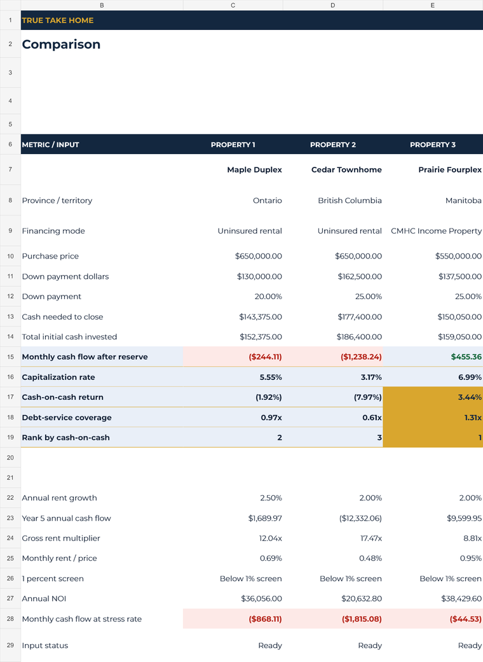This screenshot has height=662, width=483.
Task: Click the Financing mode label
Action: [x=53, y=230]
